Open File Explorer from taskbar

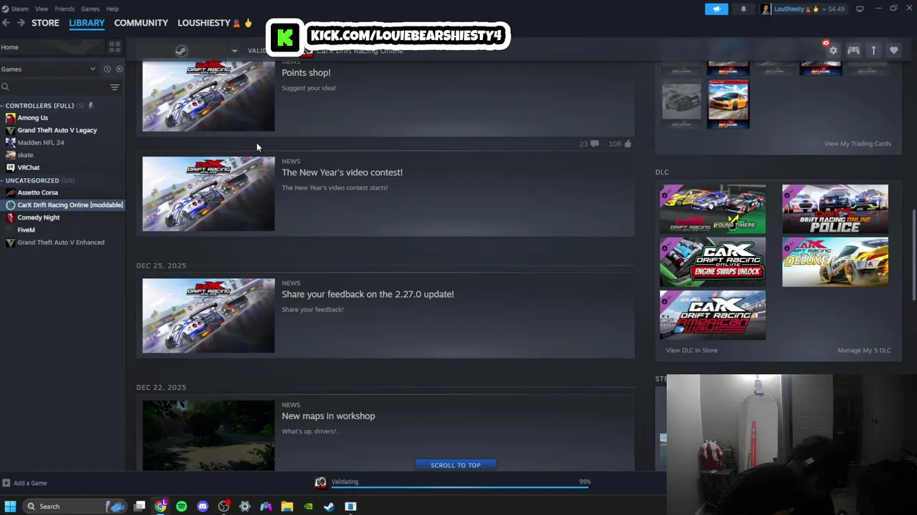click(287, 506)
